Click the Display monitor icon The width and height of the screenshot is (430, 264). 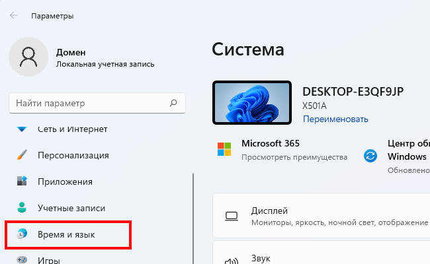[x=232, y=216]
